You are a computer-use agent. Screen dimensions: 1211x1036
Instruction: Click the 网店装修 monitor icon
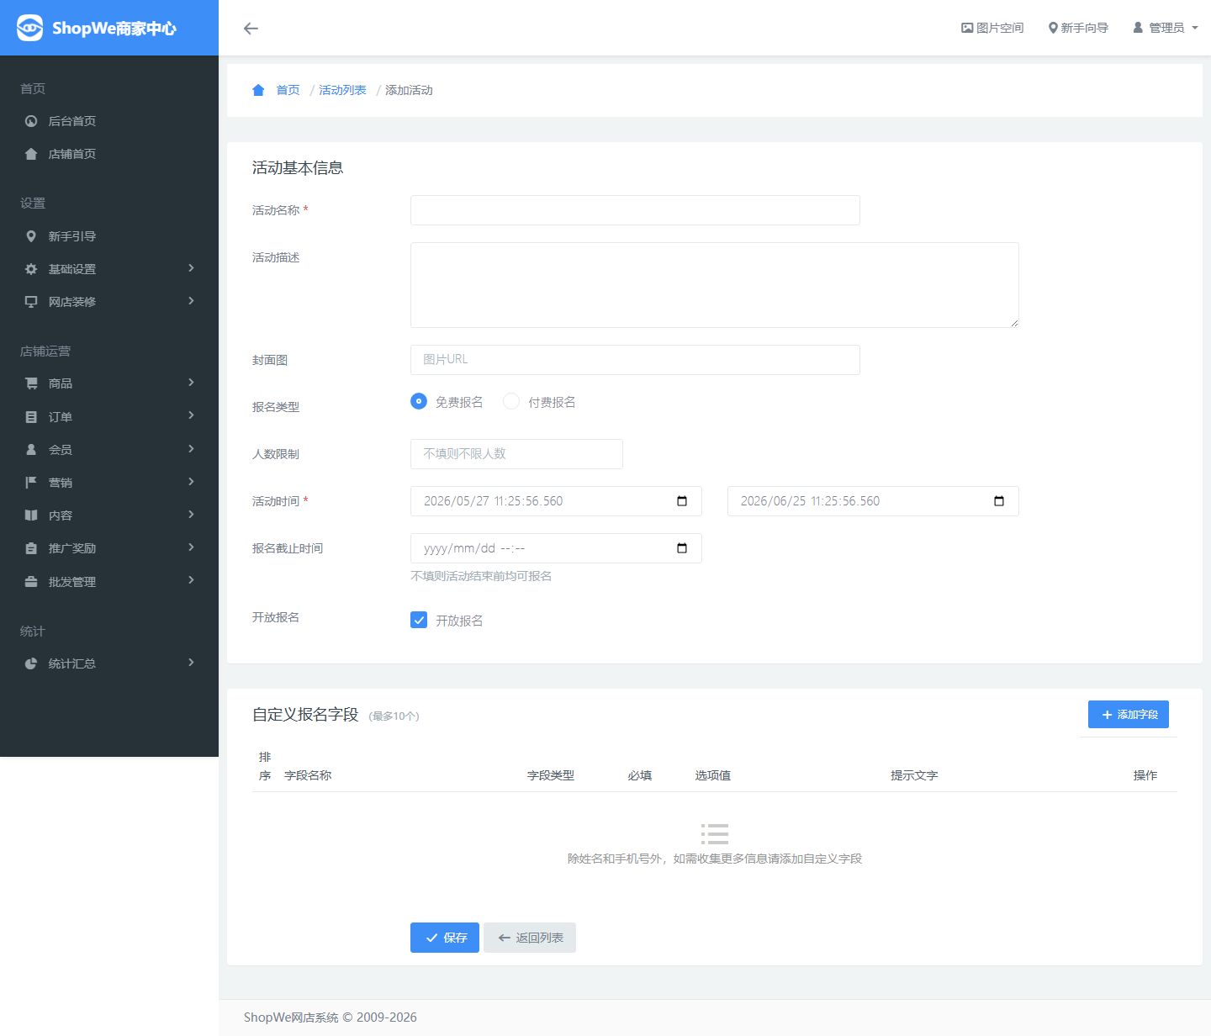(31, 302)
